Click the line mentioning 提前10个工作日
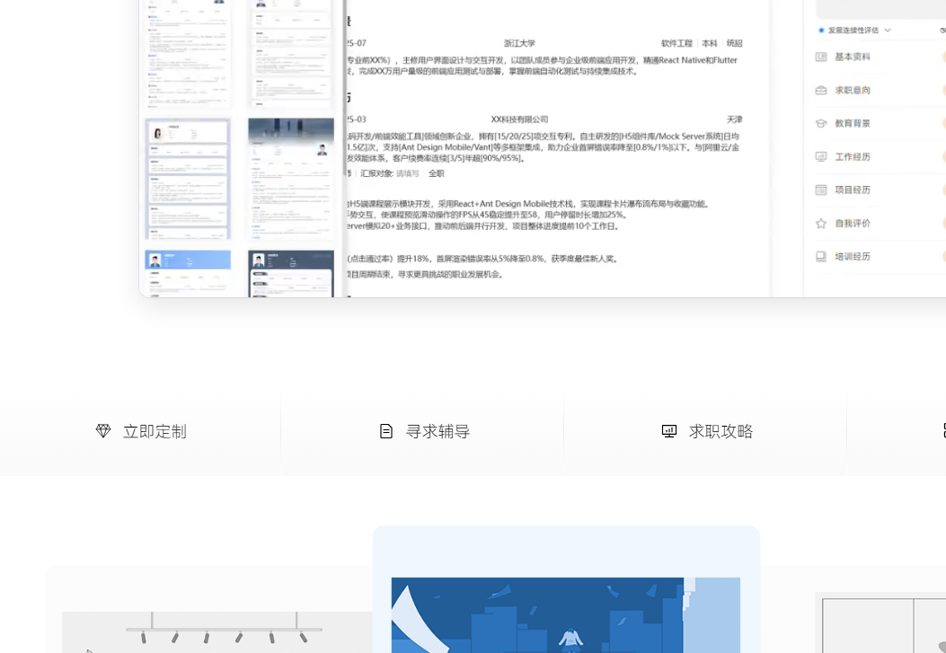Screen dimensions: 946x653 (x=482, y=226)
